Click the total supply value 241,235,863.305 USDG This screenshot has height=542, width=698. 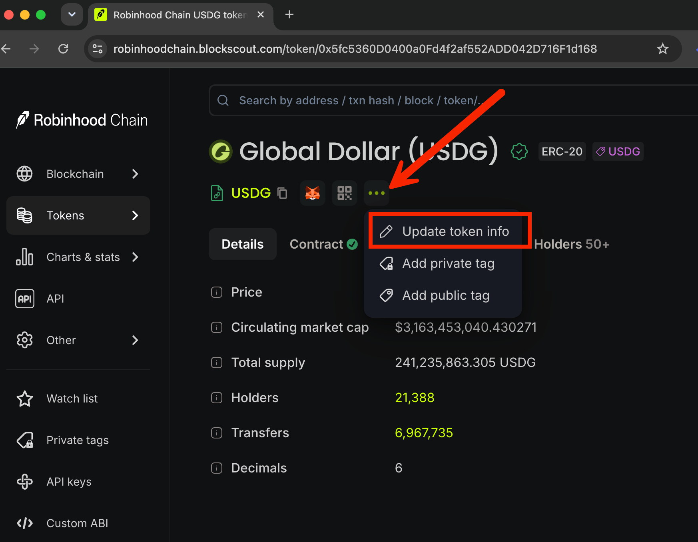[465, 363]
